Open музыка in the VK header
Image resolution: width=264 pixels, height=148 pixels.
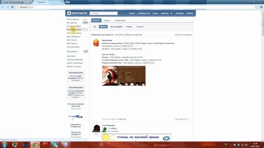pos(165,13)
